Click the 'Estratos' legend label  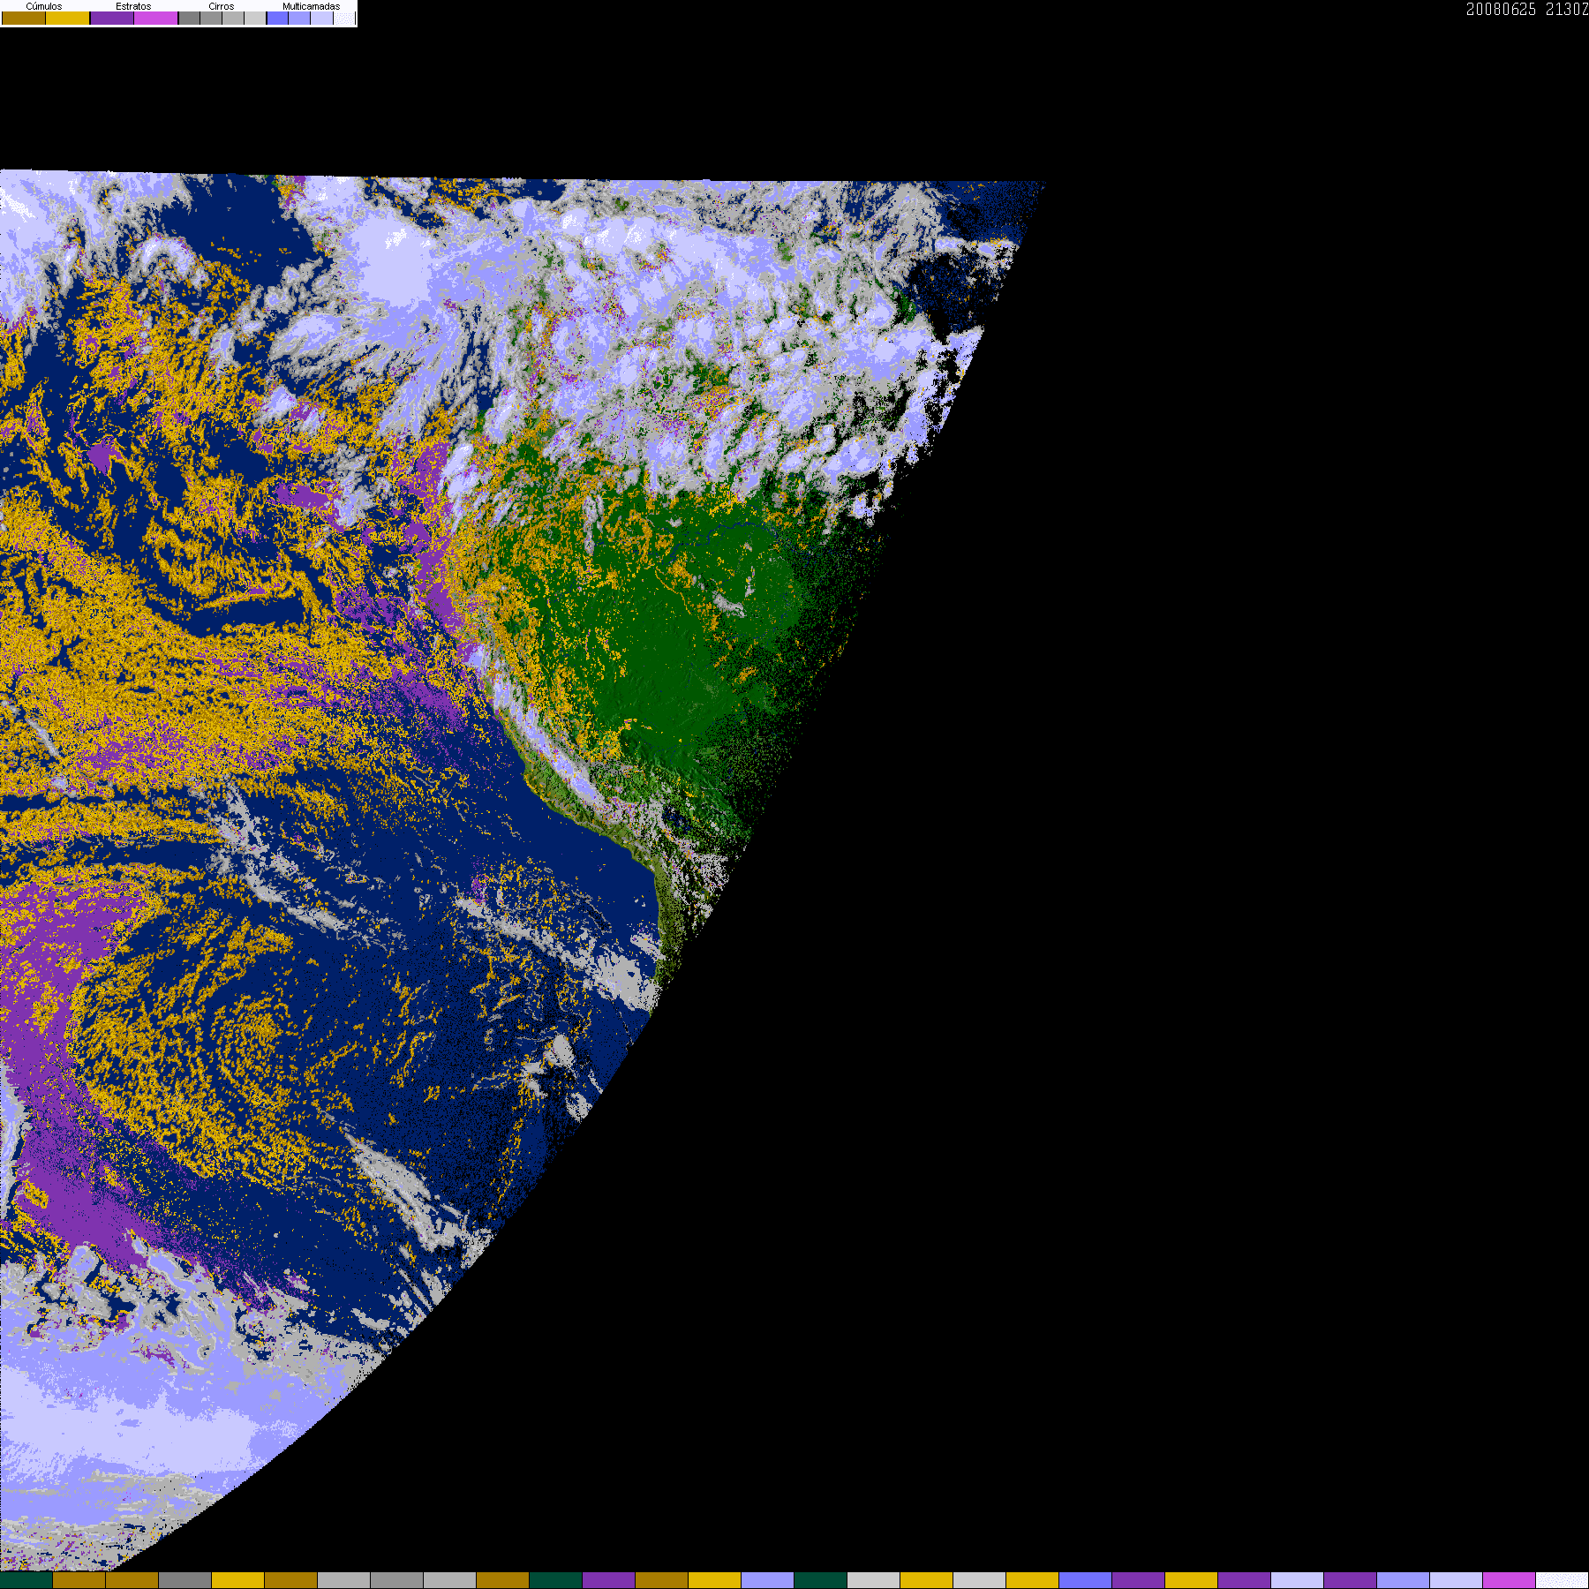click(x=133, y=6)
